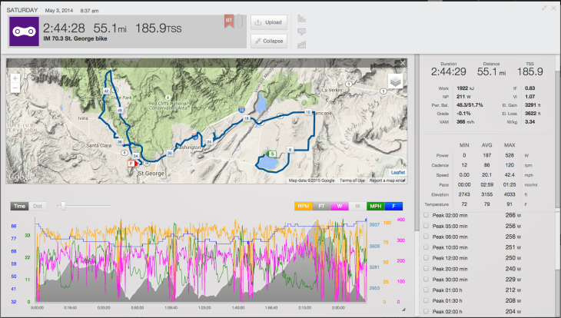The image size is (561, 318).
Task: Click the graph smoothing slider handle
Action: tap(61, 205)
